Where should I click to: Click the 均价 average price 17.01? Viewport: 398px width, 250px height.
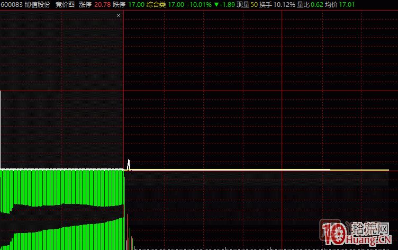click(x=347, y=4)
